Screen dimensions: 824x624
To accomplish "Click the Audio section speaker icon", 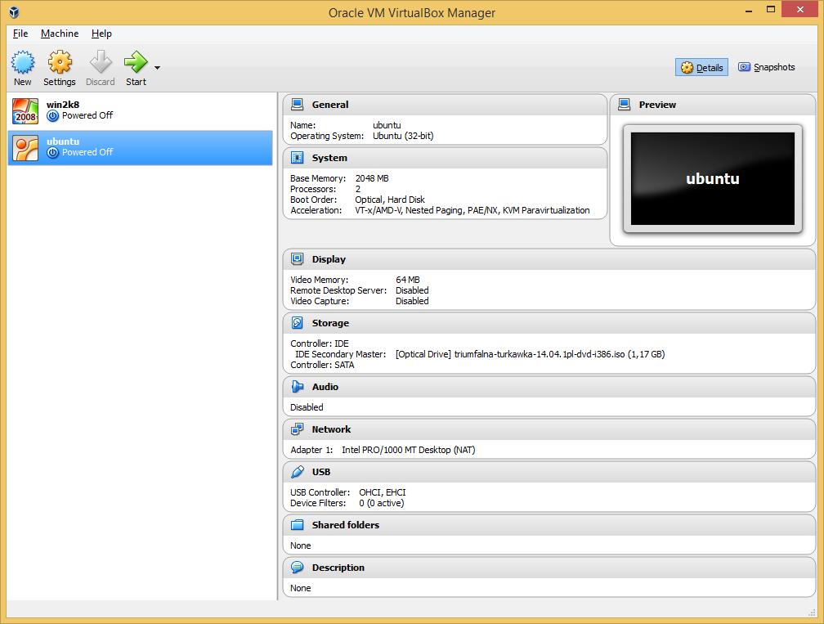I will [x=297, y=387].
